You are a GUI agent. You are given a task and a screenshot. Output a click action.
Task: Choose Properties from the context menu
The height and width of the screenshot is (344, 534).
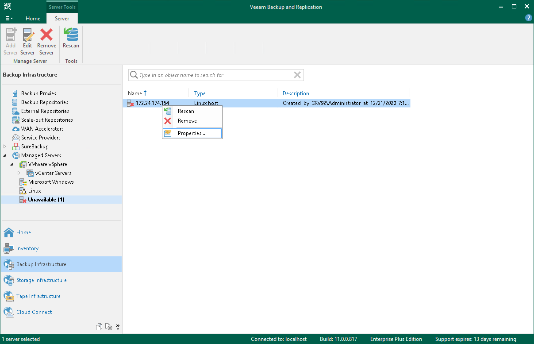[192, 133]
